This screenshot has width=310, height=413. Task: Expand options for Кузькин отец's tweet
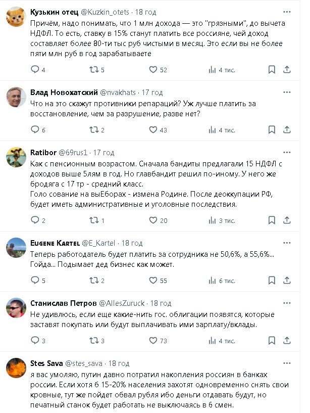287,11
